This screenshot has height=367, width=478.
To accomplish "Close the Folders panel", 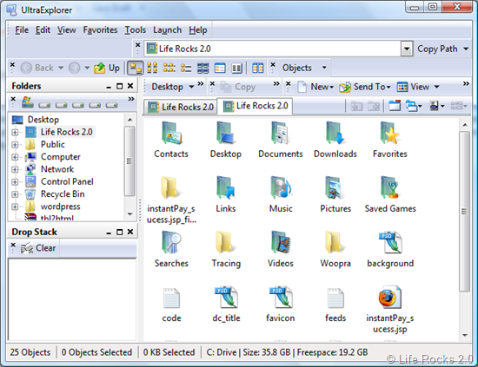I will tap(130, 86).
